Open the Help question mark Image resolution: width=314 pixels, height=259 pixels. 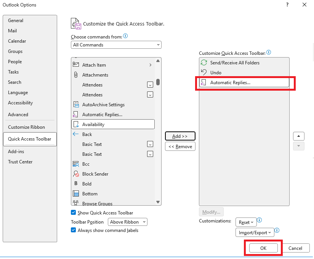[287, 5]
